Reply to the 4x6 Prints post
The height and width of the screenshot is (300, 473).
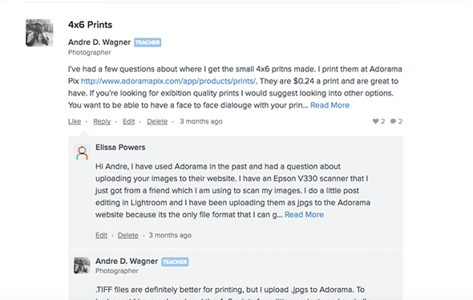click(102, 121)
